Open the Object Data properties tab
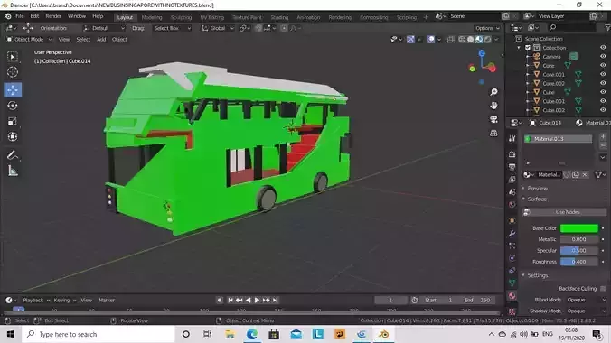This screenshot has width=611, height=343. click(512, 283)
